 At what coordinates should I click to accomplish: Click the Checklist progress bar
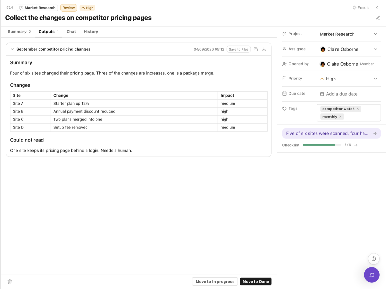click(x=322, y=145)
